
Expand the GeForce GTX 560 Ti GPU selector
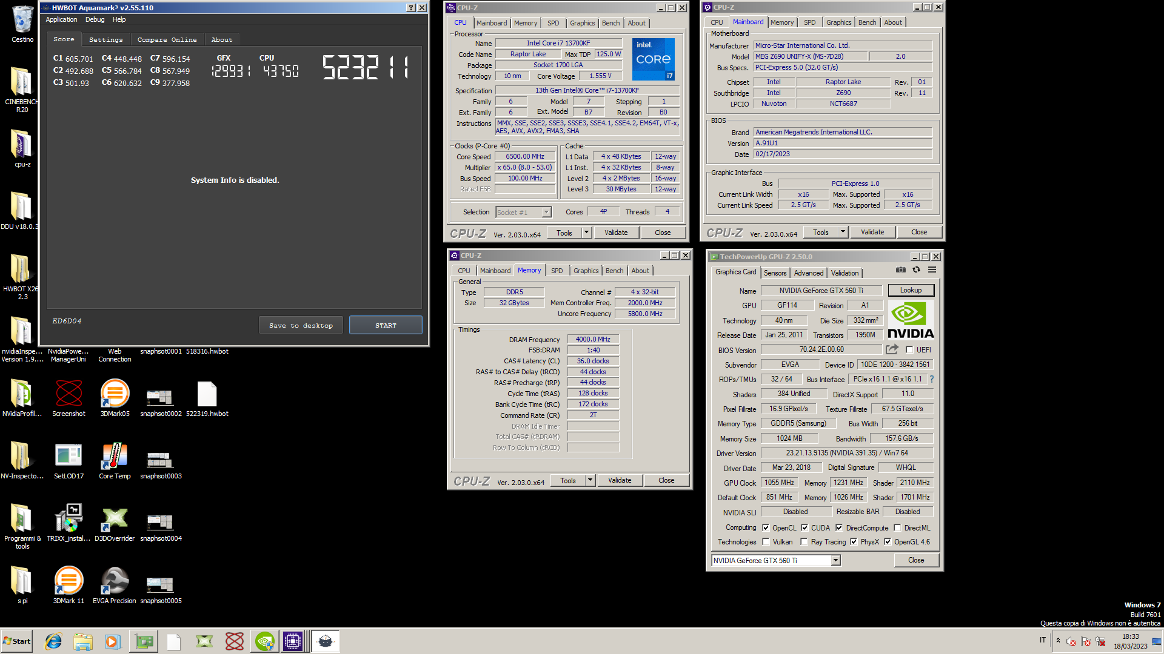pos(835,560)
